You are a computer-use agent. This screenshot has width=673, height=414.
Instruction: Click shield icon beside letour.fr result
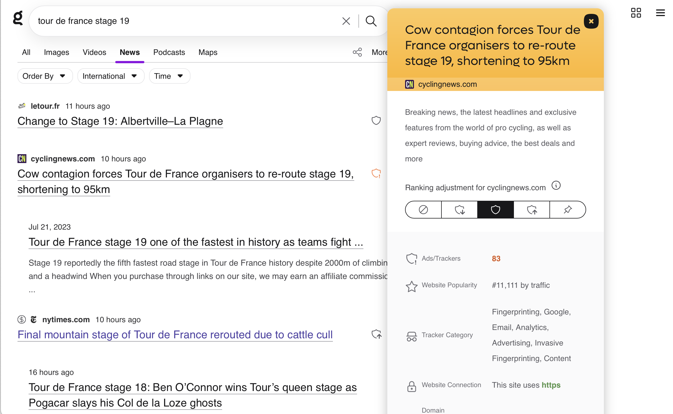(376, 120)
